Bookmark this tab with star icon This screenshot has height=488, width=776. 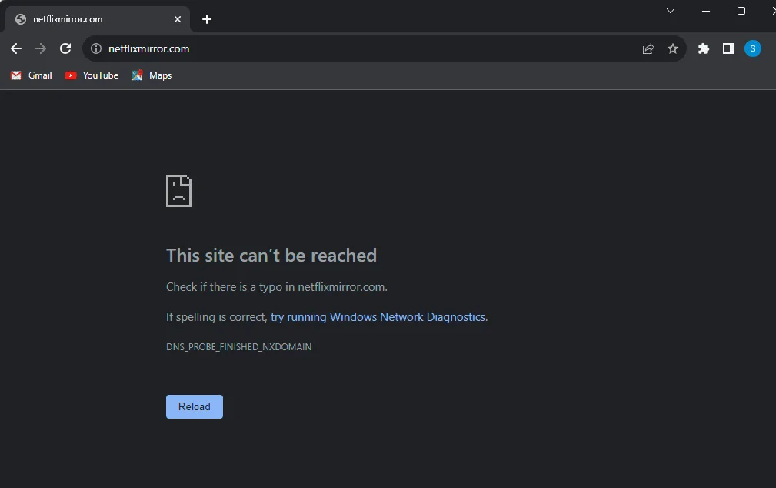point(673,48)
